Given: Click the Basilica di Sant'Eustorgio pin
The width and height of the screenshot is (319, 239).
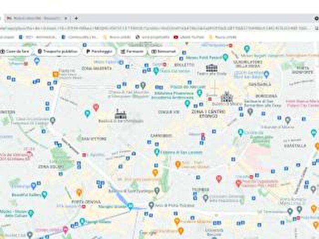Looking at the screenshot, I should 157,191.
